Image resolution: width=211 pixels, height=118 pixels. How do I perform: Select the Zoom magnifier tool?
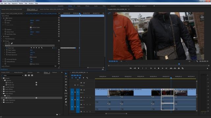(x=66, y=105)
